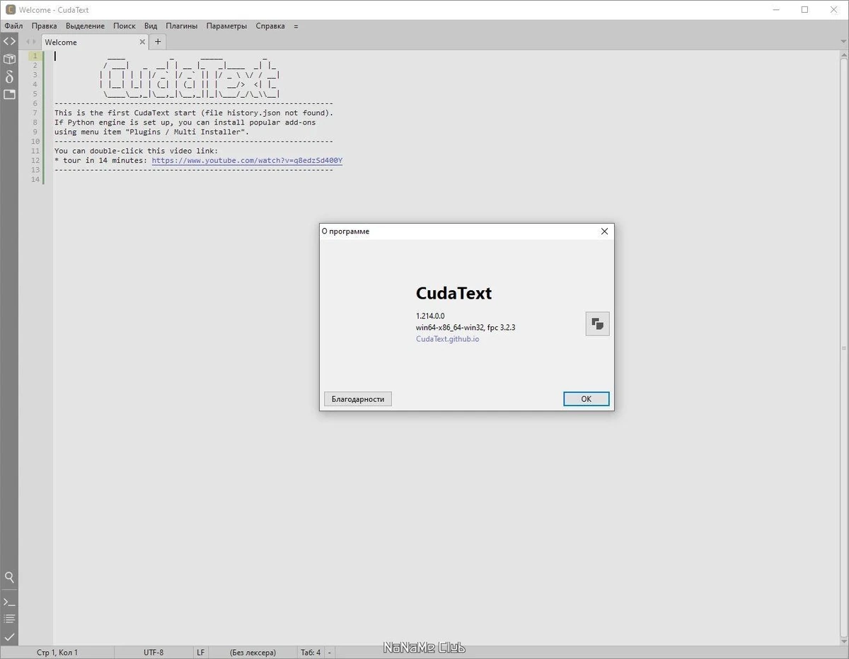This screenshot has width=849, height=659.
Task: Click the OK button
Action: 587,399
